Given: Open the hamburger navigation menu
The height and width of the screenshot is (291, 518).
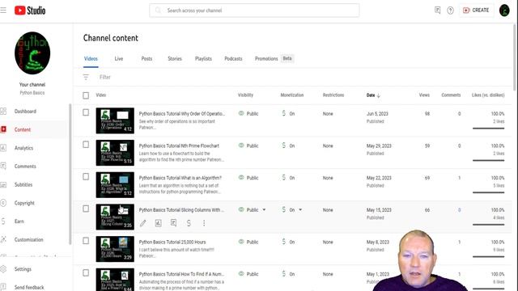Looking at the screenshot, I should click(3, 11).
